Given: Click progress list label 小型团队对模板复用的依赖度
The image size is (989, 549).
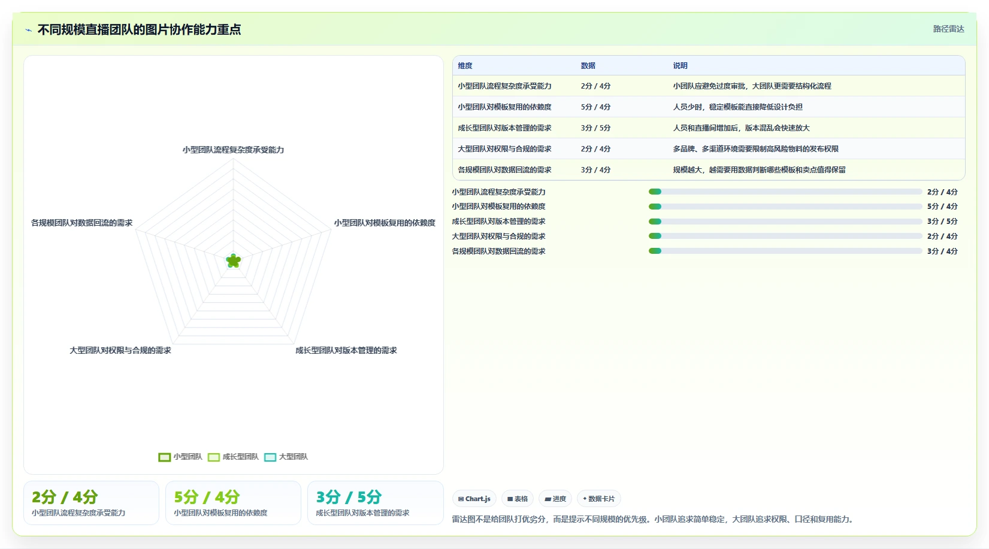Looking at the screenshot, I should [498, 207].
